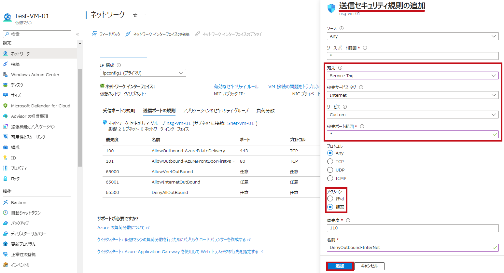Open the Snet-vm-01 subnet link
Image resolution: width=504 pixels, height=273 pixels.
click(x=241, y=123)
